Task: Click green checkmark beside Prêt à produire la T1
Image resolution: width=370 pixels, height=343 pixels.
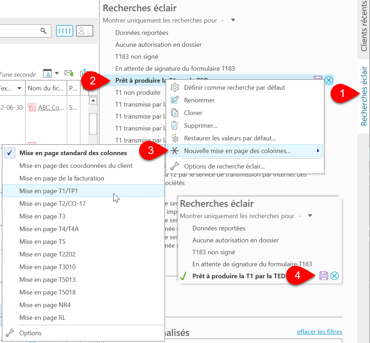Action: (x=183, y=275)
